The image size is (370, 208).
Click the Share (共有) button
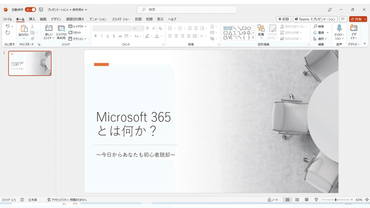point(356,19)
